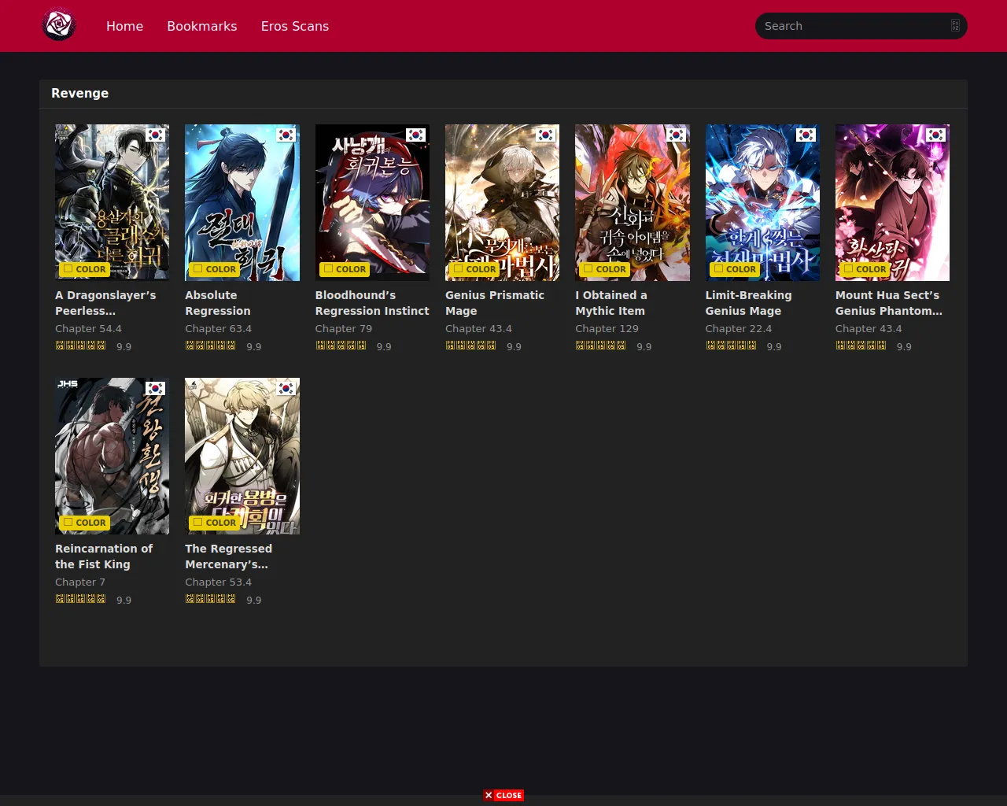This screenshot has height=806, width=1007.
Task: Select Limit-Breaking Genius Mage cover image
Action: pos(762,202)
